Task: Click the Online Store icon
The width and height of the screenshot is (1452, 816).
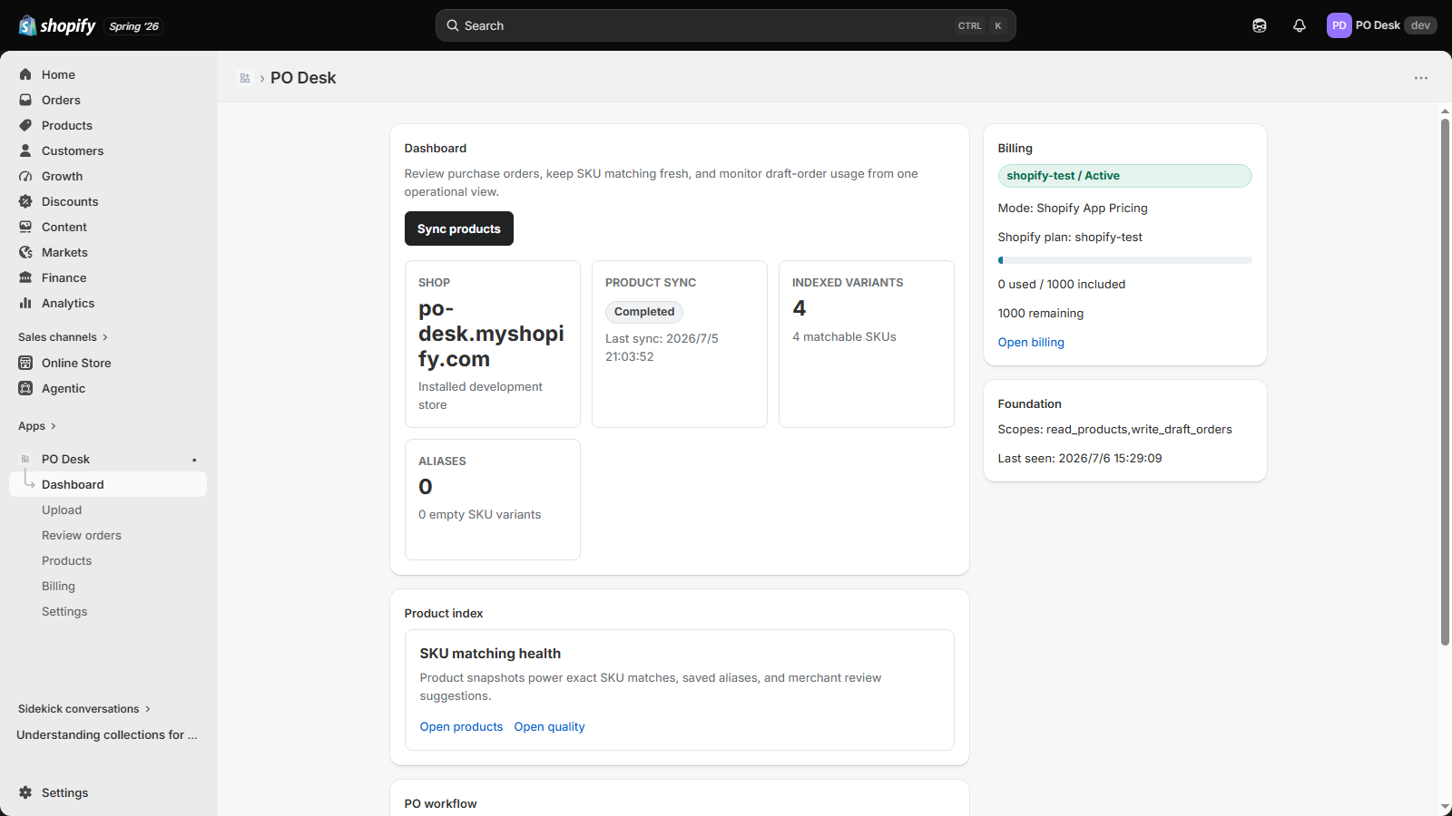Action: click(x=25, y=363)
